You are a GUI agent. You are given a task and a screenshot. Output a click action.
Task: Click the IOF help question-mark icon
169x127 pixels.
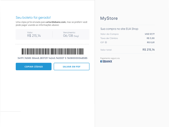coord(106,42)
